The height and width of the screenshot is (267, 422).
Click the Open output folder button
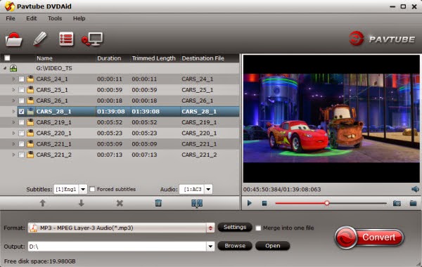pyautogui.click(x=272, y=246)
